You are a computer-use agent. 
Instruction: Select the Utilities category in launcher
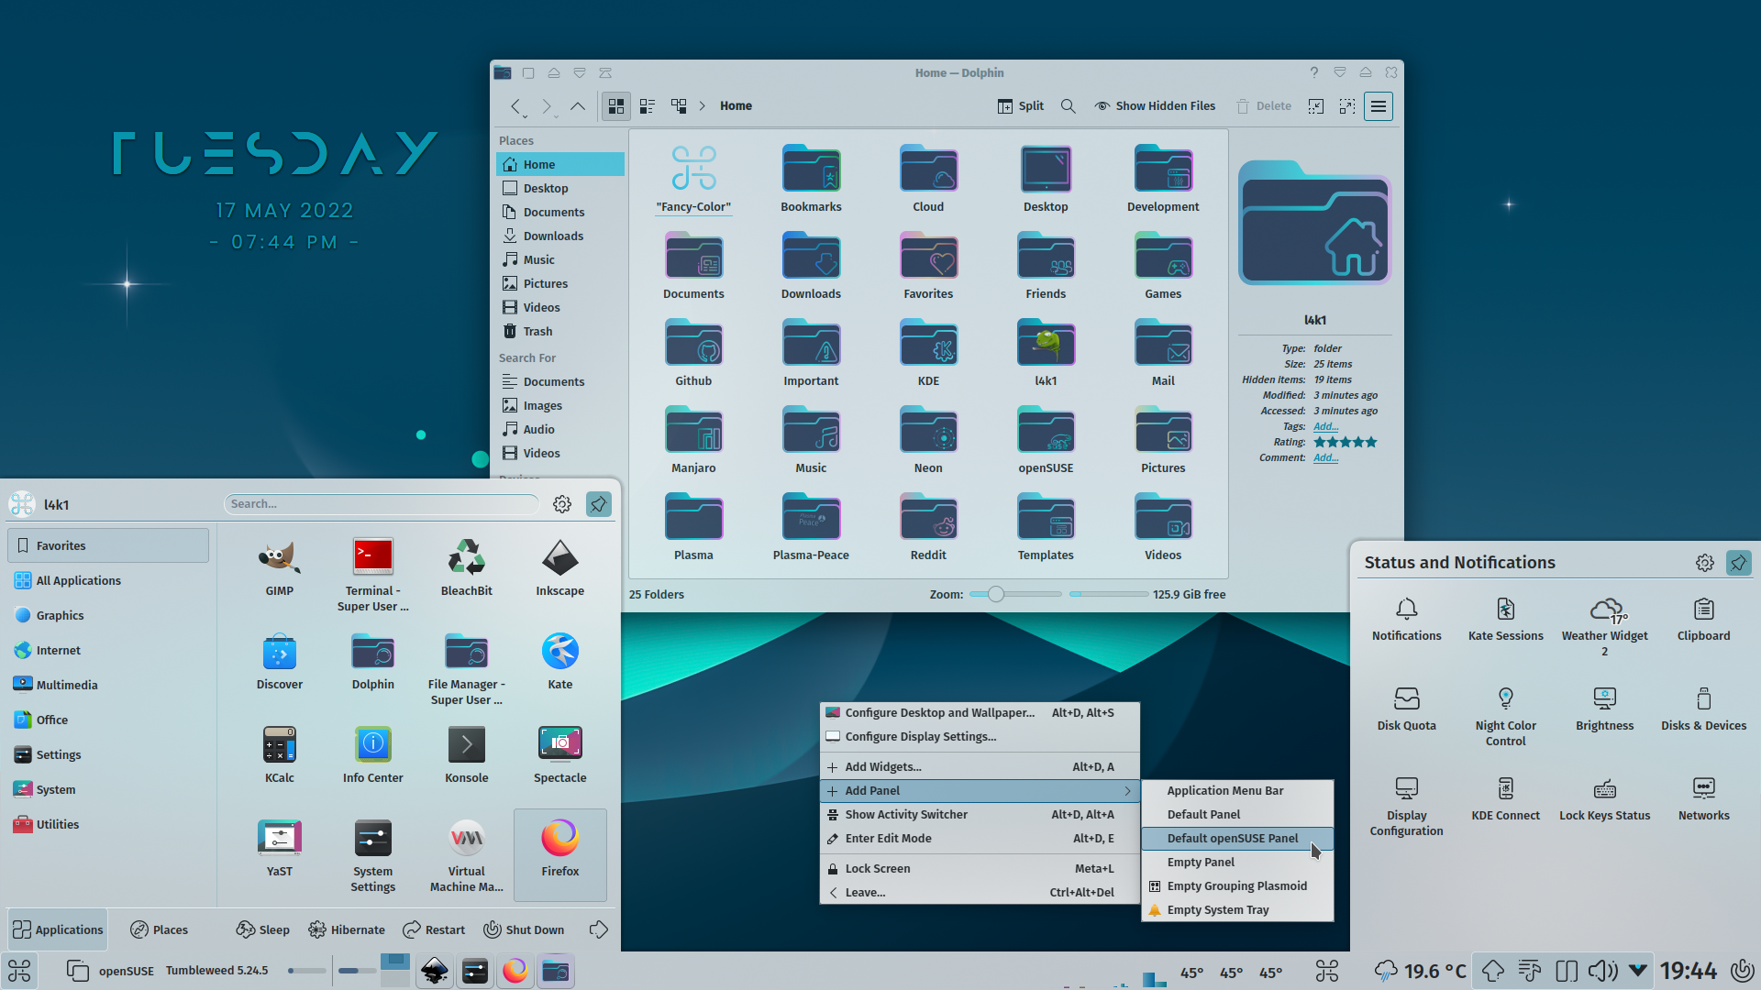[108, 824]
